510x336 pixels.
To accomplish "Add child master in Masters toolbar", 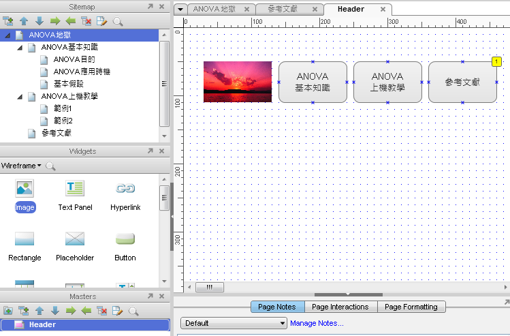I will [x=23, y=311].
